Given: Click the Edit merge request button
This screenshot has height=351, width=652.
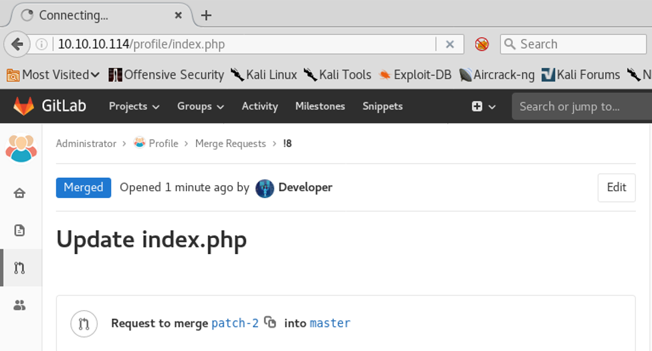Looking at the screenshot, I should point(616,188).
